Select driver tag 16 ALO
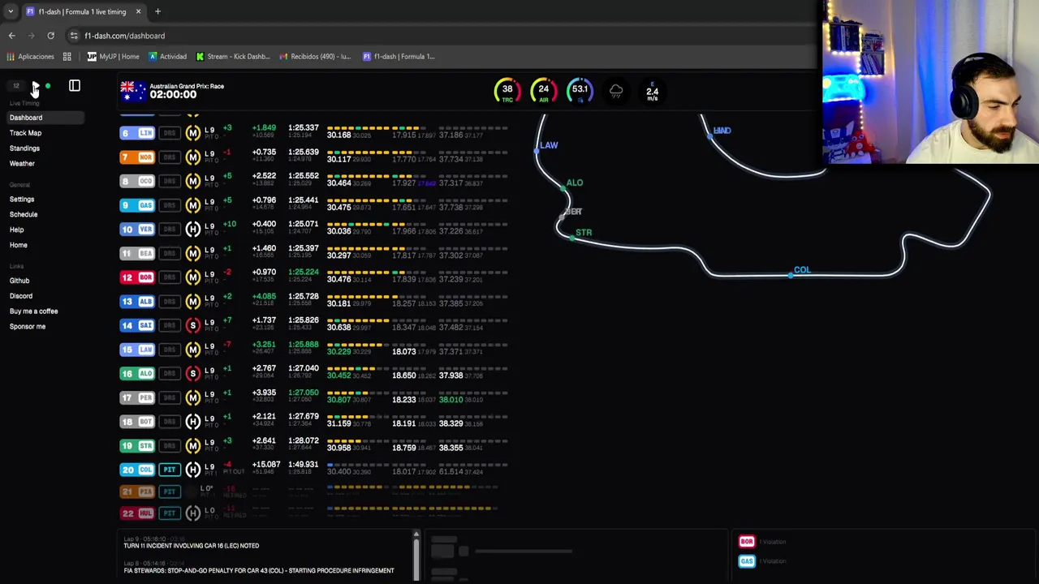 click(x=137, y=374)
